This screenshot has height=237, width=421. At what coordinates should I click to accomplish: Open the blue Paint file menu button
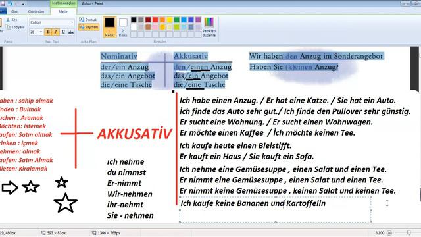tap(3, 11)
